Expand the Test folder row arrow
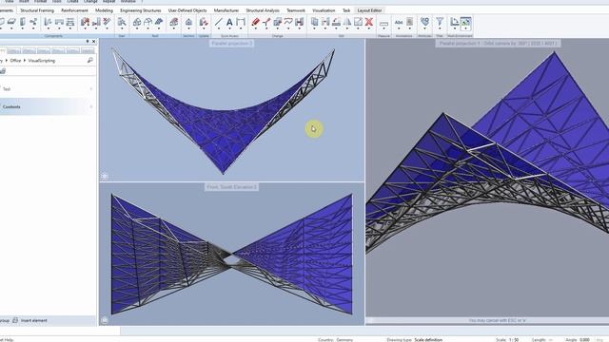609x342 pixels. point(91,89)
